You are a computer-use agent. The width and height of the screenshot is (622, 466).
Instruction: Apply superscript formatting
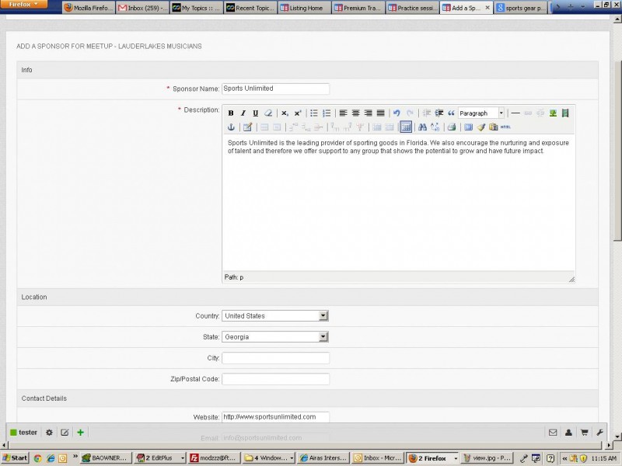click(x=298, y=113)
